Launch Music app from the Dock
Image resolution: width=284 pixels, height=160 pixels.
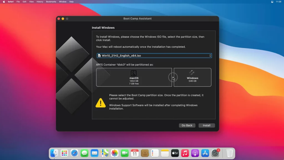point(185,153)
